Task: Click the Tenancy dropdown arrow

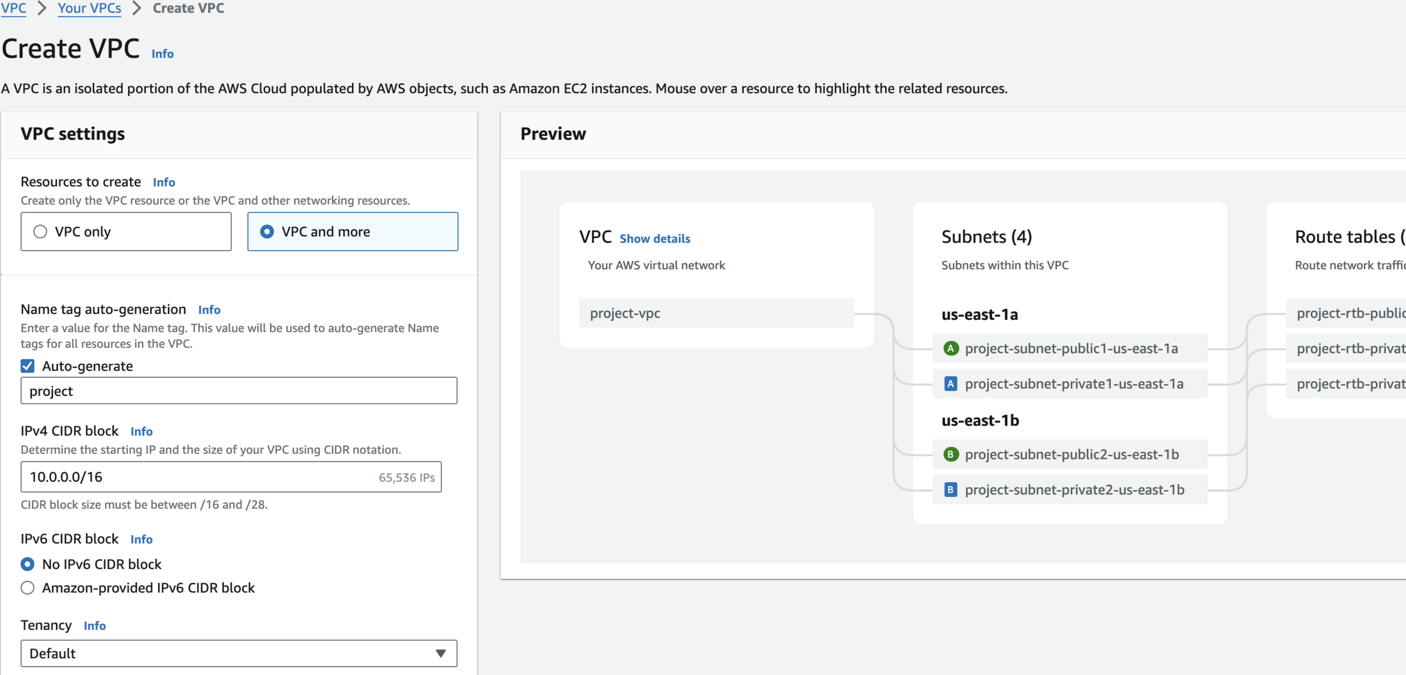Action: [440, 653]
